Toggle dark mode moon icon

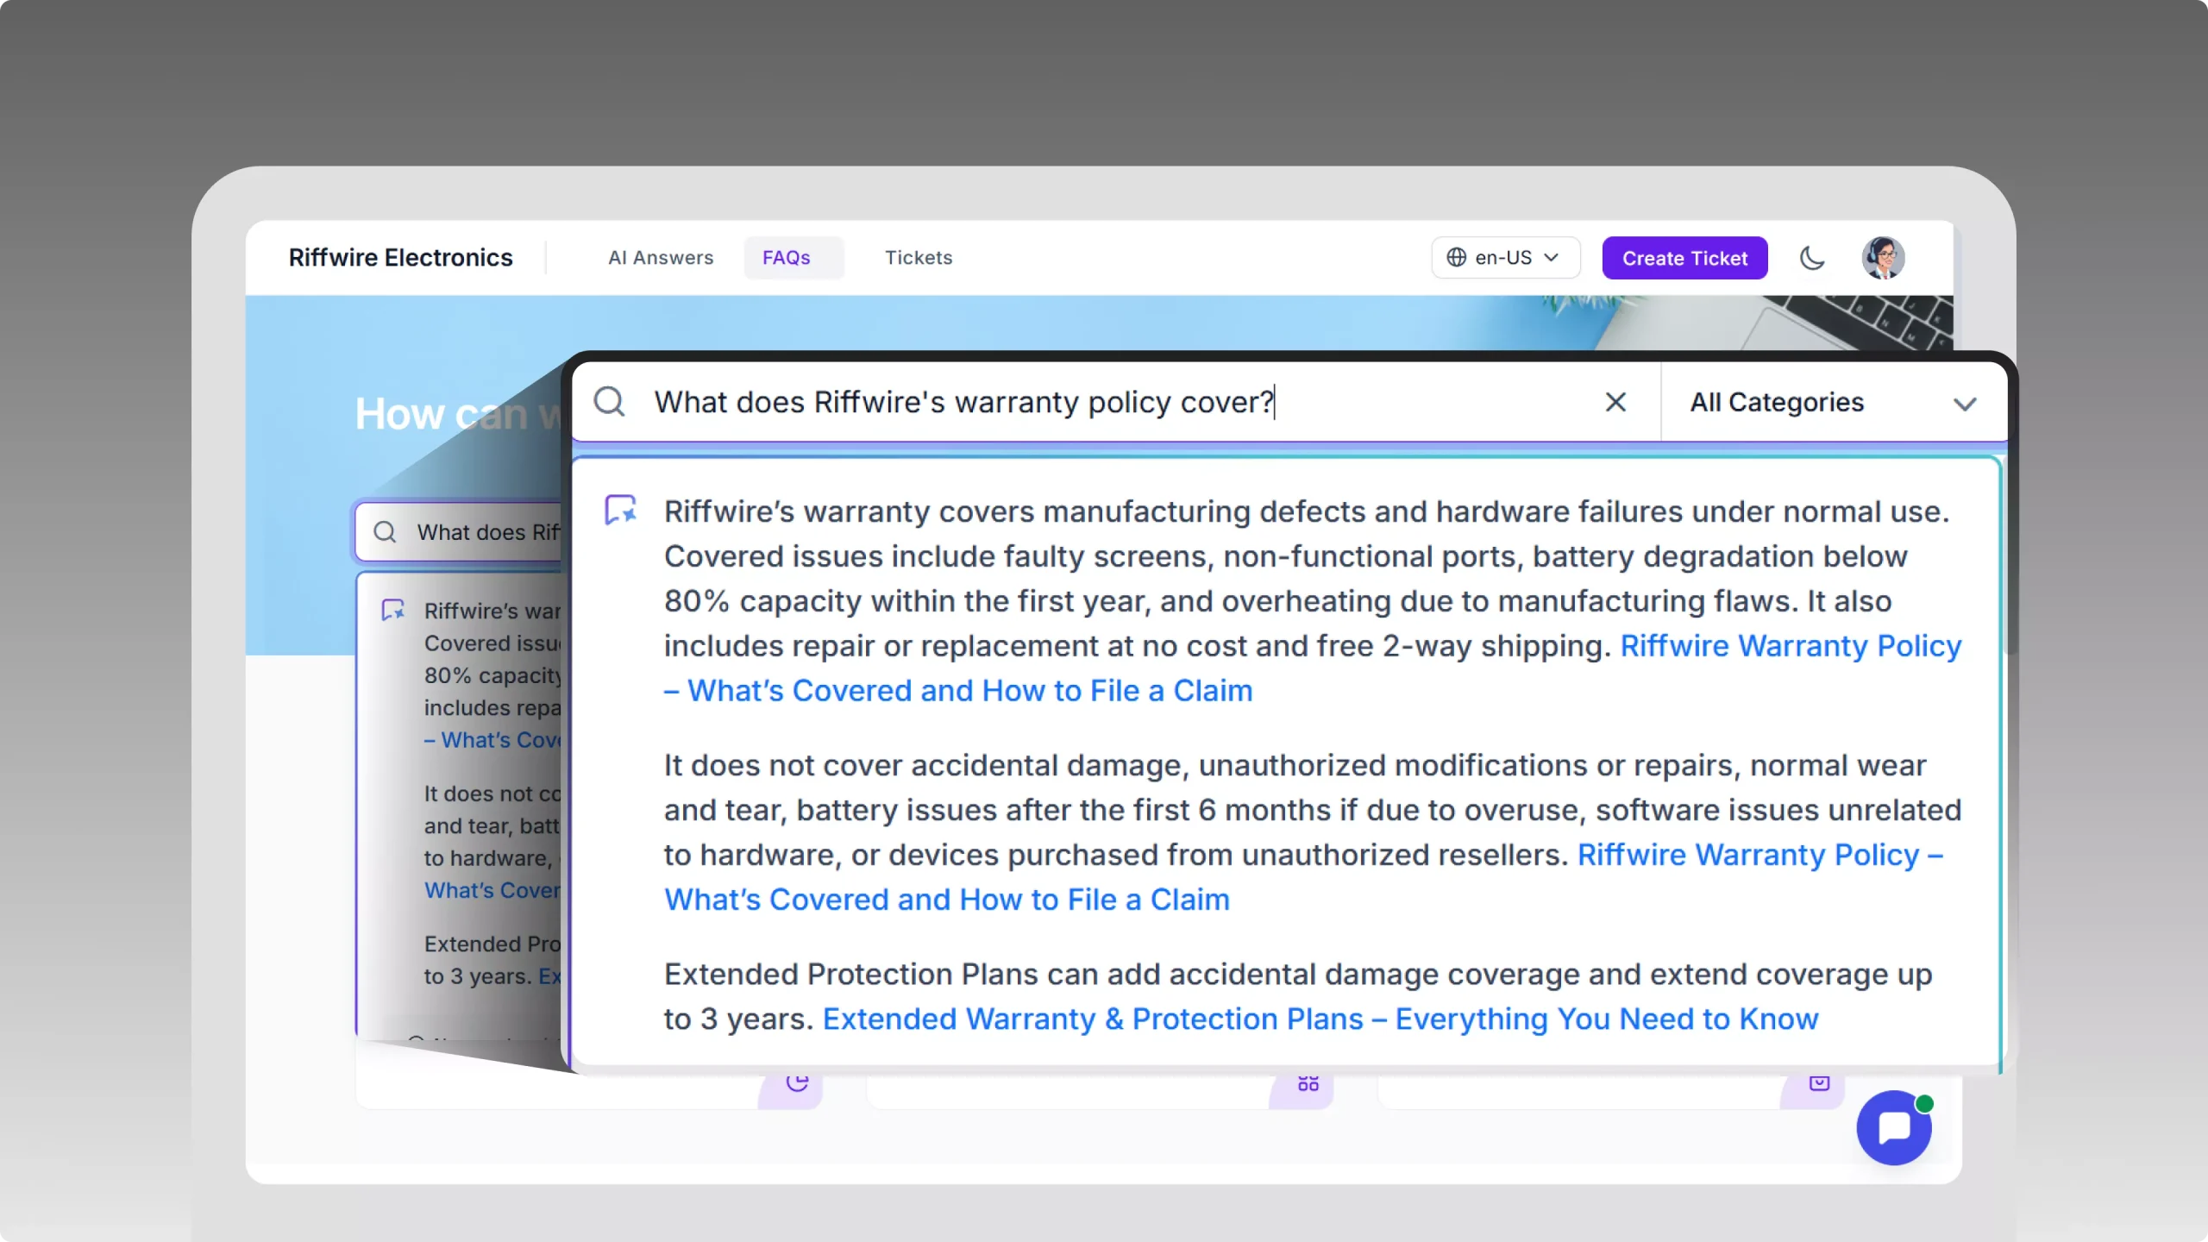click(x=1812, y=258)
